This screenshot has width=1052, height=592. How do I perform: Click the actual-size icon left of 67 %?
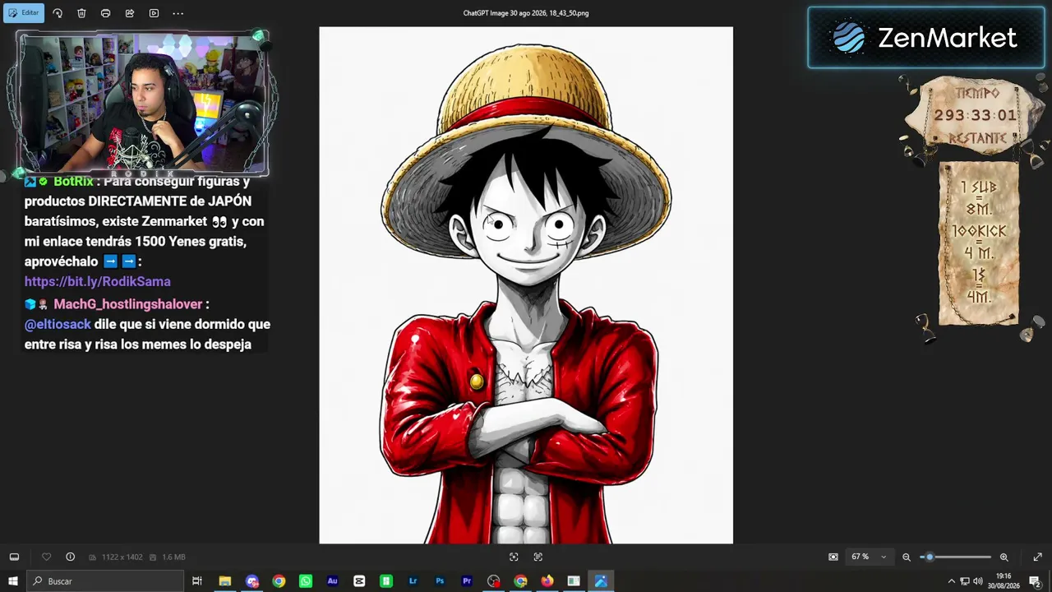833,557
